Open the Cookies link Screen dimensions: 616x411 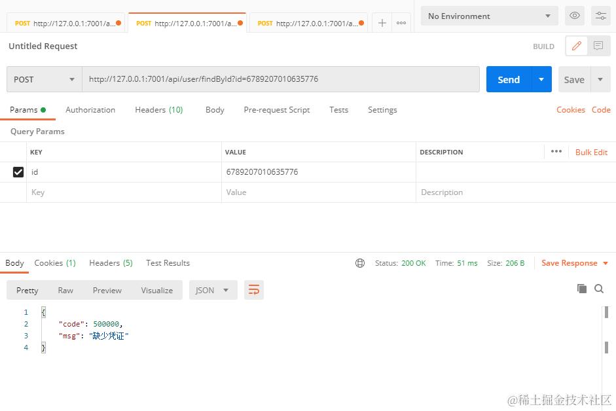tap(570, 110)
